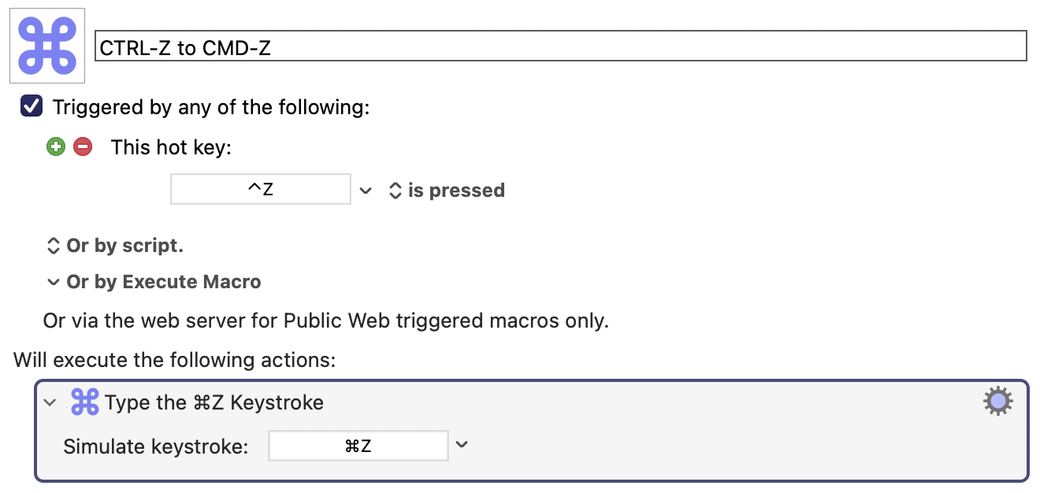1040x493 pixels.
Task: Open the "Or by script." popup menu
Action: [x=115, y=246]
